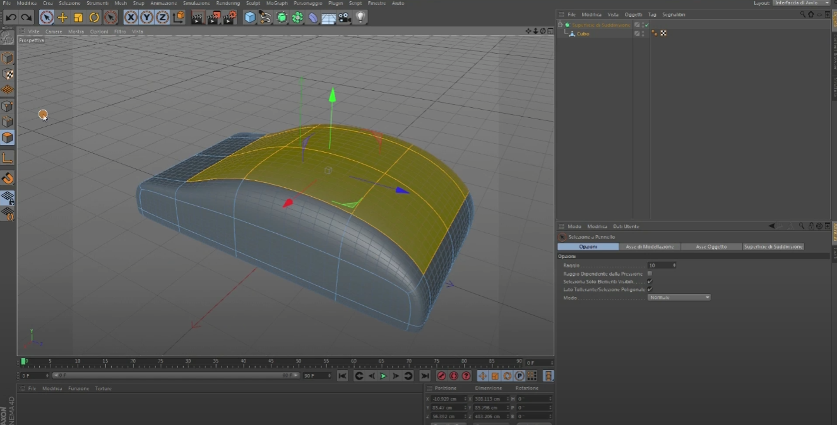Viewport: 837px width, 425px height.
Task: Click Record Active Objects red key button
Action: (x=441, y=376)
